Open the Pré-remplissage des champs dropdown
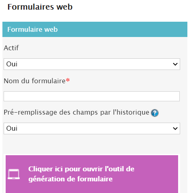The width and height of the screenshot is (189, 193). click(x=92, y=128)
